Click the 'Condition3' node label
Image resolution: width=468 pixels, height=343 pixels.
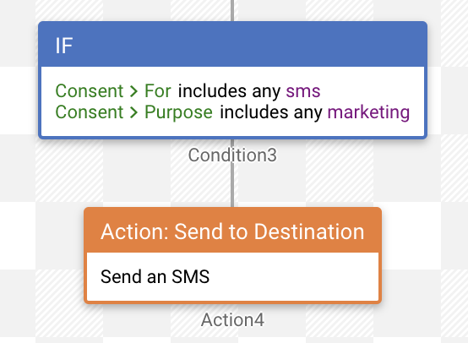tap(232, 155)
